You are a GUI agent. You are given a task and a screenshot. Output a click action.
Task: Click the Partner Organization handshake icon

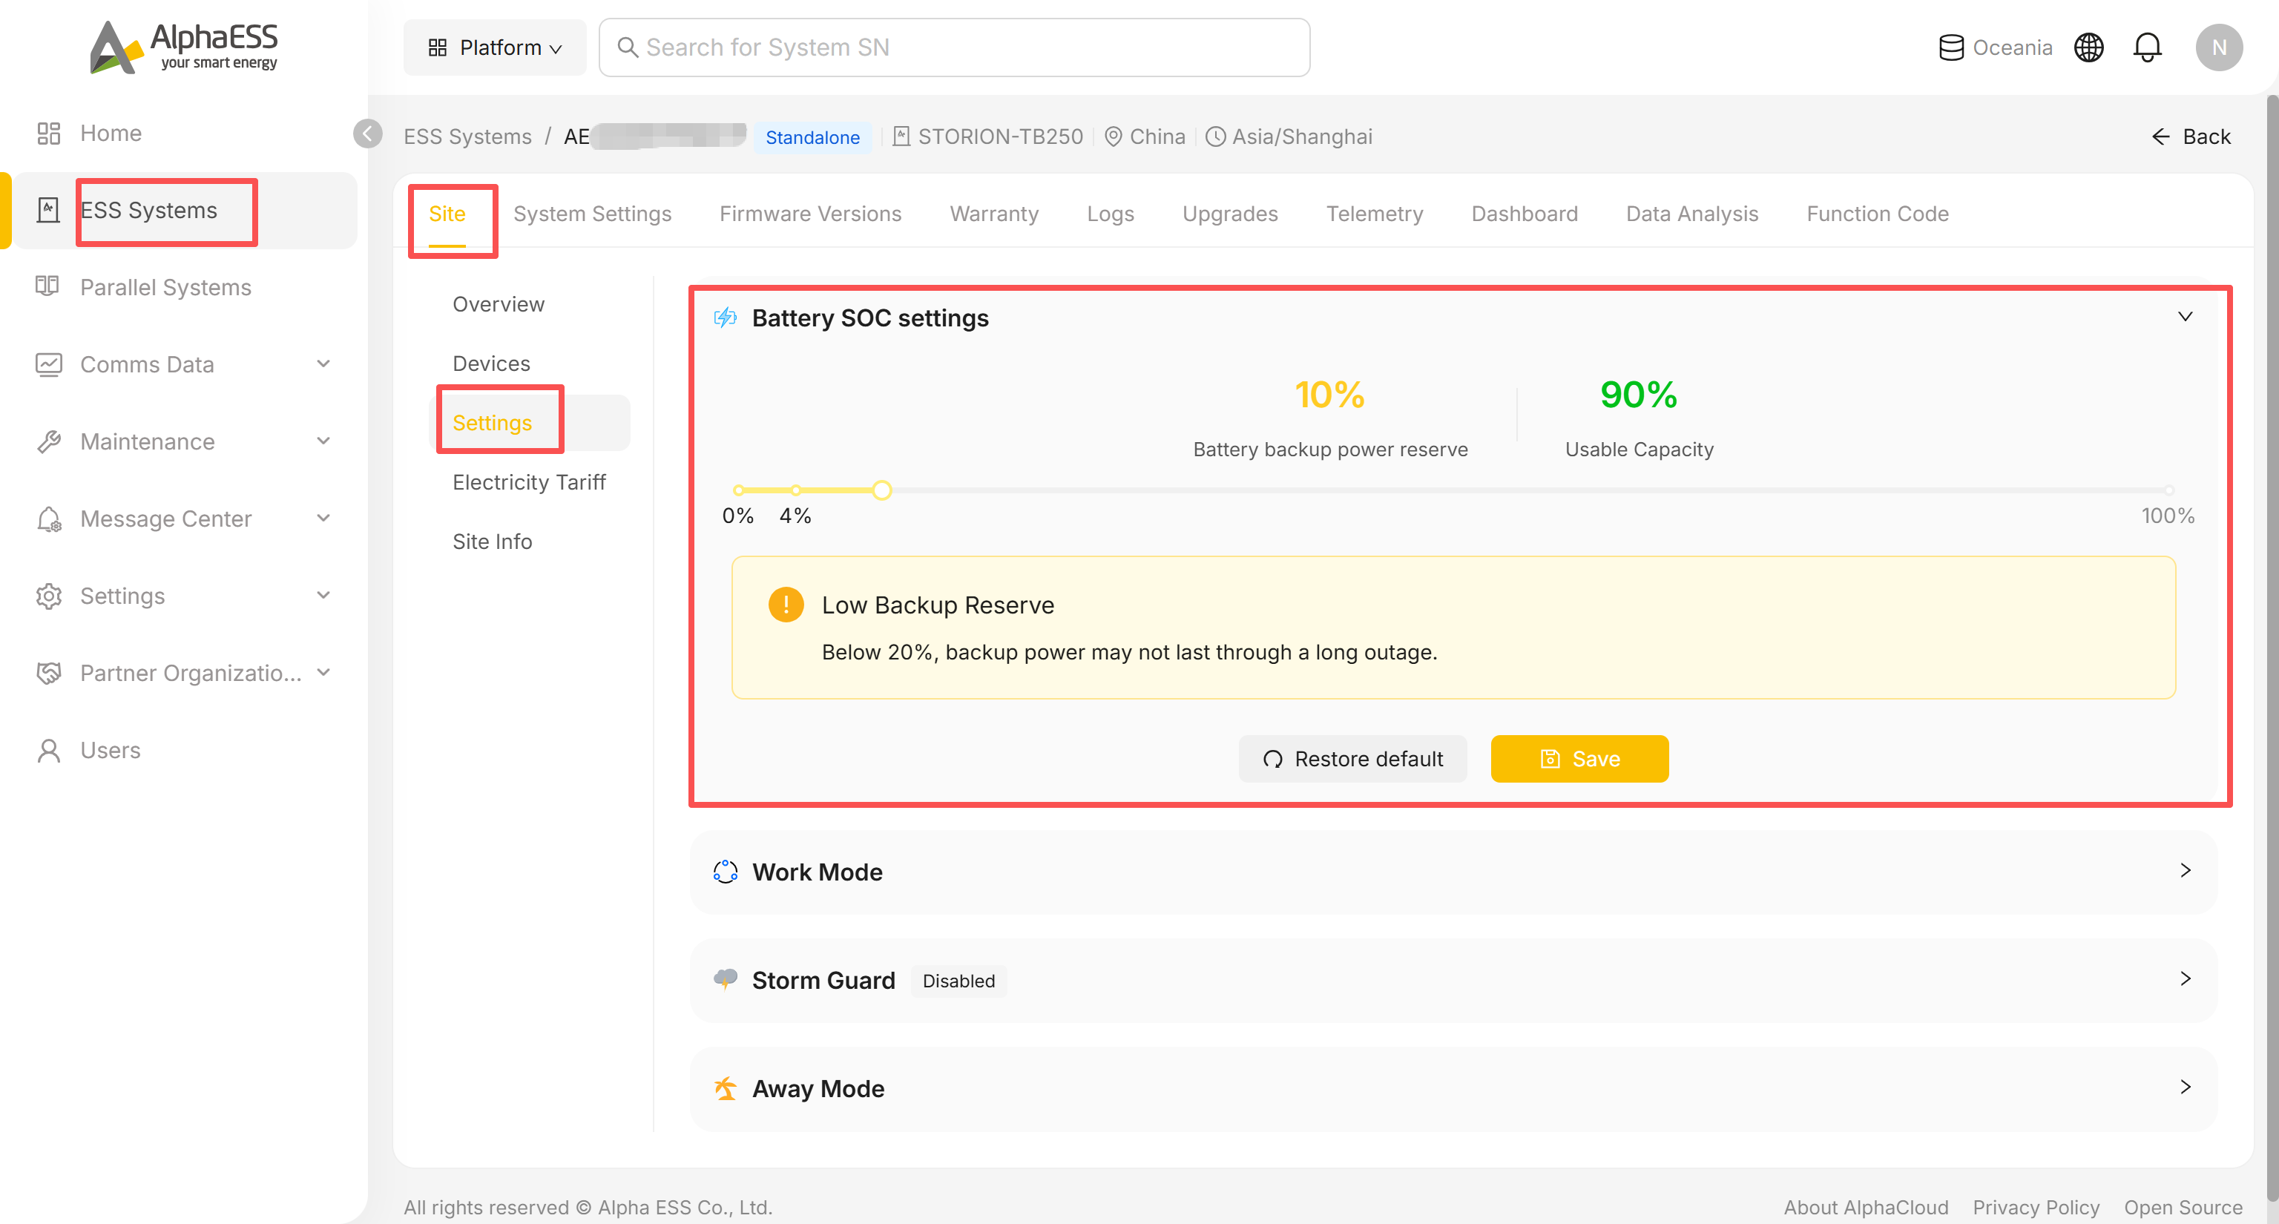(49, 673)
